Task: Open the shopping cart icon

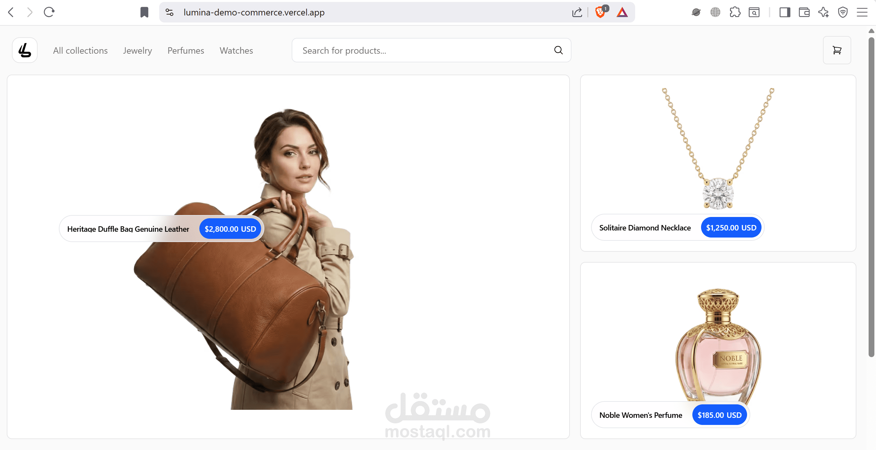Action: (836, 50)
